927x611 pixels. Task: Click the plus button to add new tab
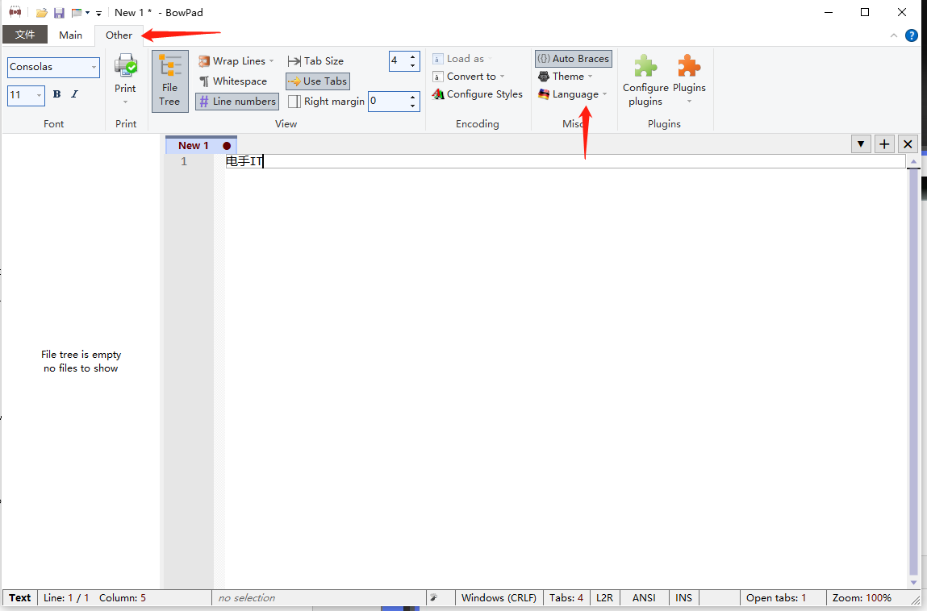(884, 144)
